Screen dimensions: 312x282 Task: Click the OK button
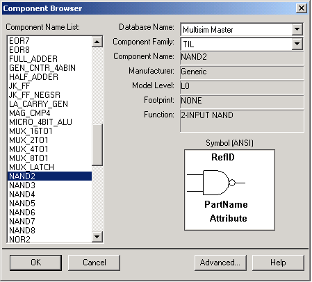point(35,263)
